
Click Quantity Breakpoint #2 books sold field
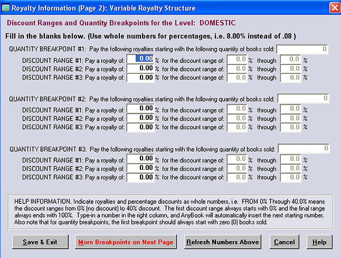[302, 99]
